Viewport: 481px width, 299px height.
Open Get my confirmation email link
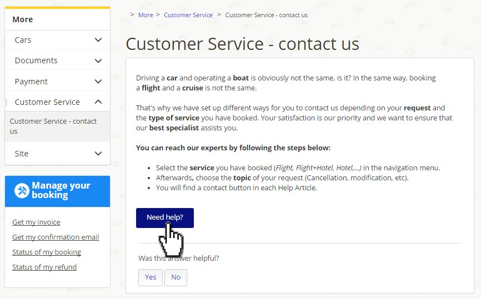[56, 237]
